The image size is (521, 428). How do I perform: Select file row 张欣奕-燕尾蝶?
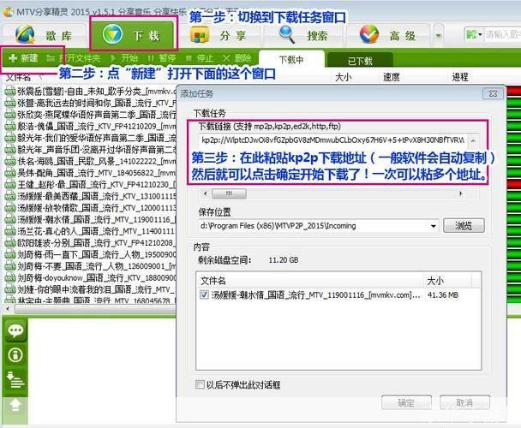(x=90, y=115)
